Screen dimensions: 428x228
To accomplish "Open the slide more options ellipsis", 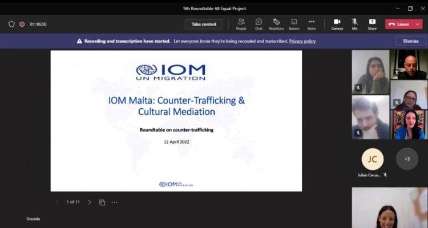I will [114, 202].
